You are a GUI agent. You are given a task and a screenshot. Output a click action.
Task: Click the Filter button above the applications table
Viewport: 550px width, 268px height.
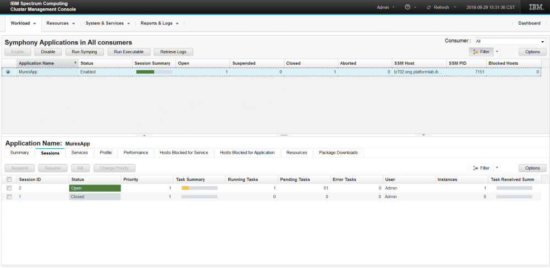(480, 52)
